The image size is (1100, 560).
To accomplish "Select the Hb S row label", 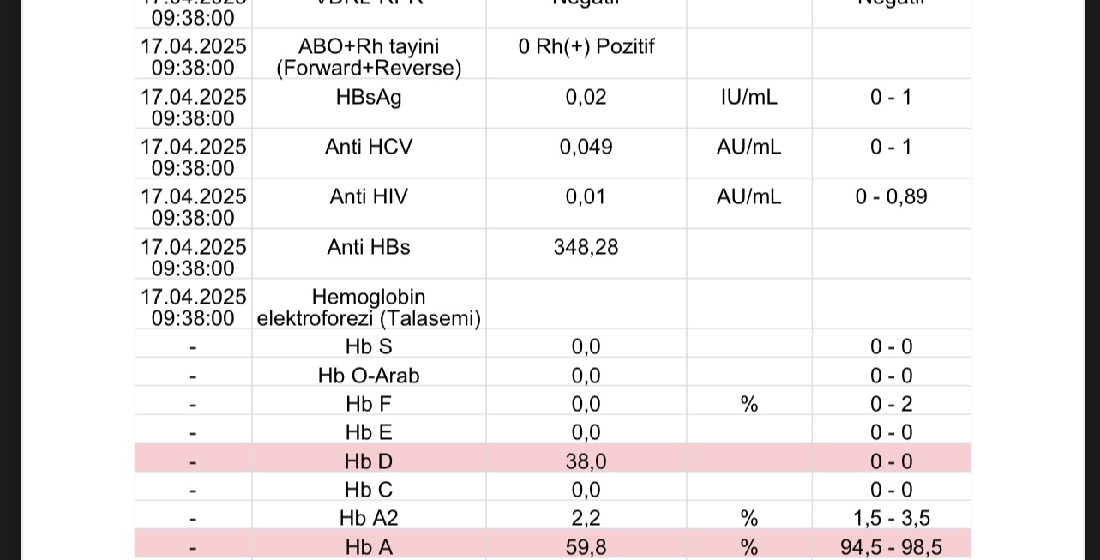I will click(369, 347).
